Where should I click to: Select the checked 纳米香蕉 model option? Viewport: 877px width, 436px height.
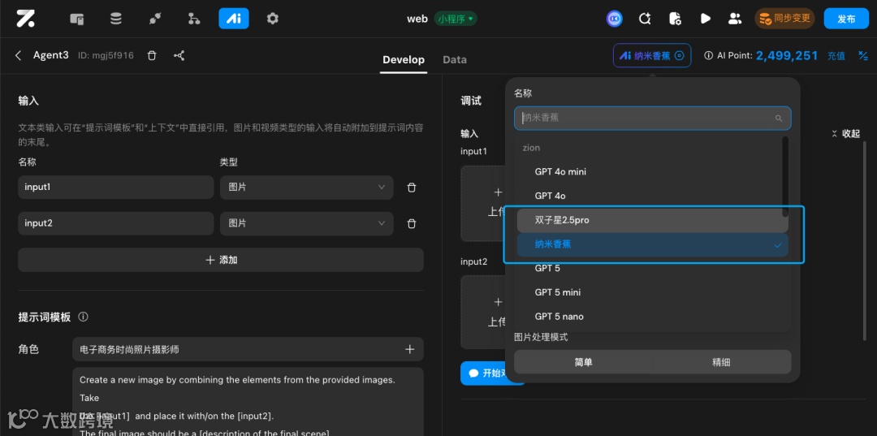[653, 245]
